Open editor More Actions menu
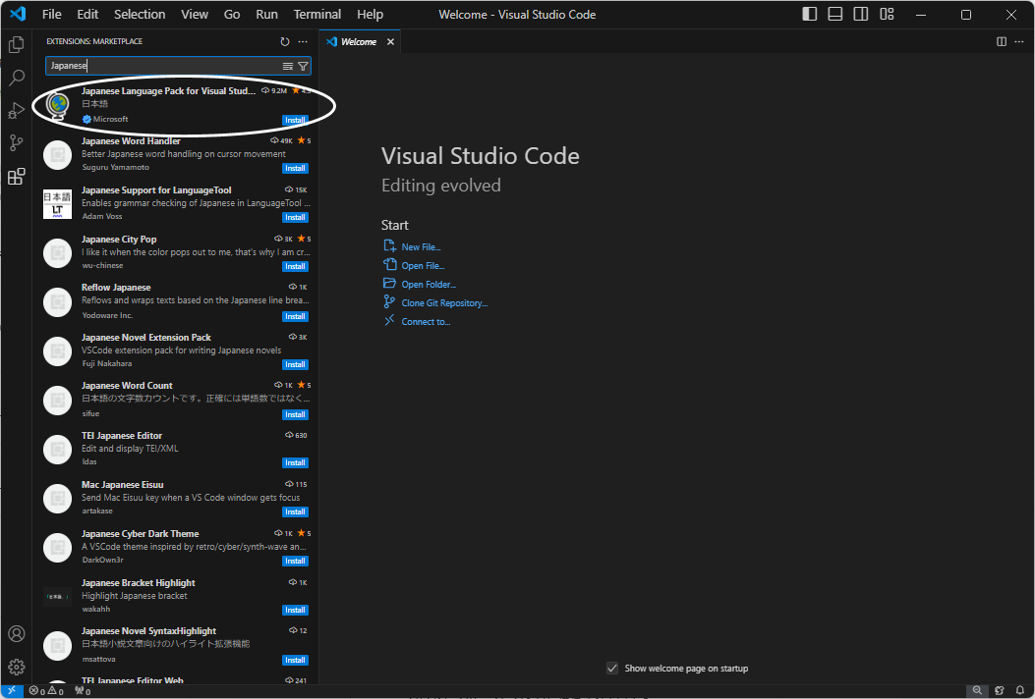 (1018, 41)
